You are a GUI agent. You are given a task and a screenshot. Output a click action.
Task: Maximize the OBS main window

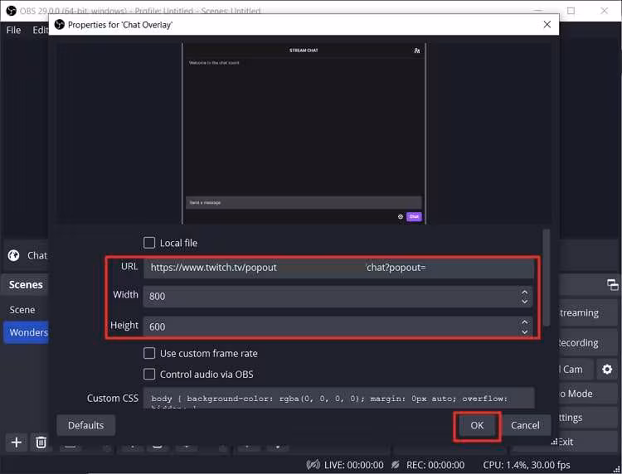coord(571,11)
